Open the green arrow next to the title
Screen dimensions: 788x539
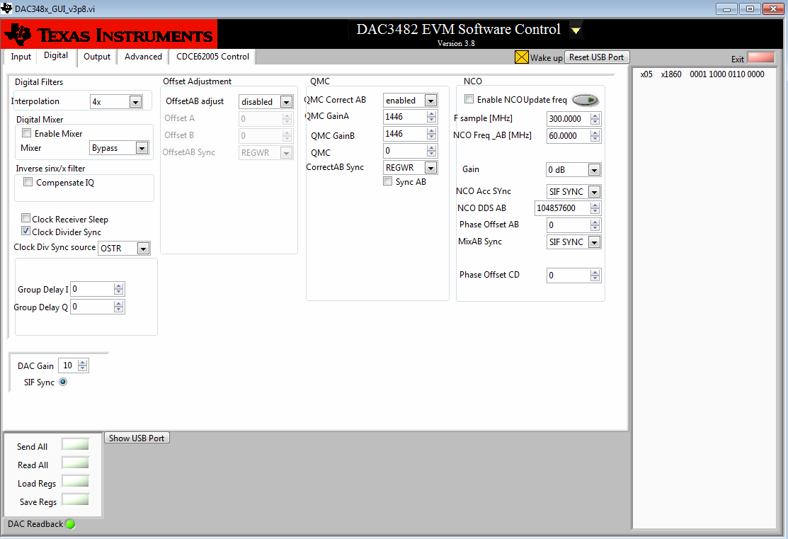pyautogui.click(x=576, y=30)
